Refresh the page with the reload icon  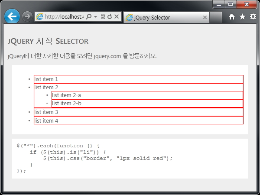110,16
